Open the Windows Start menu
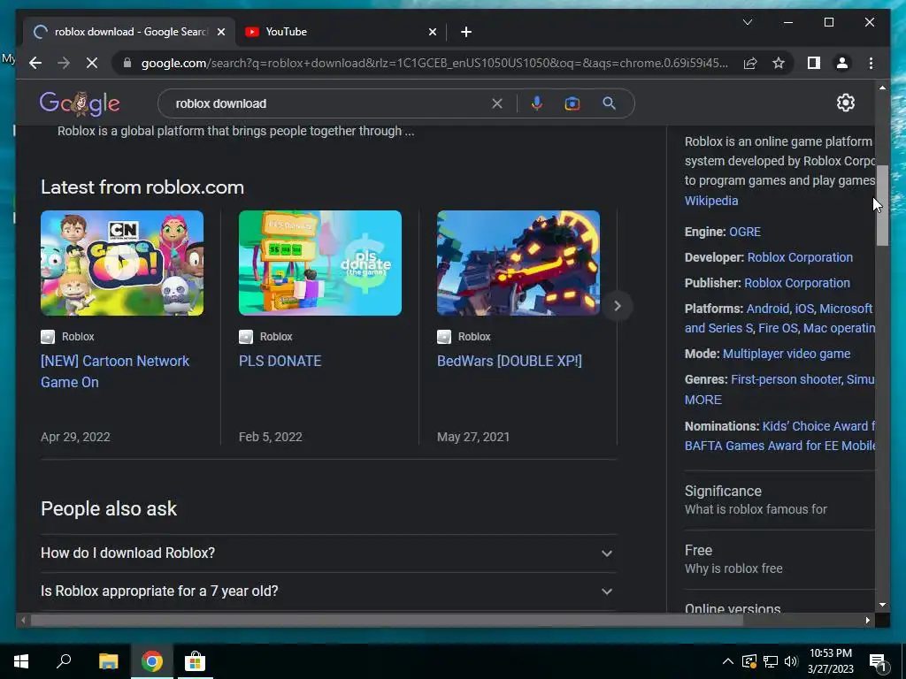 [21, 661]
